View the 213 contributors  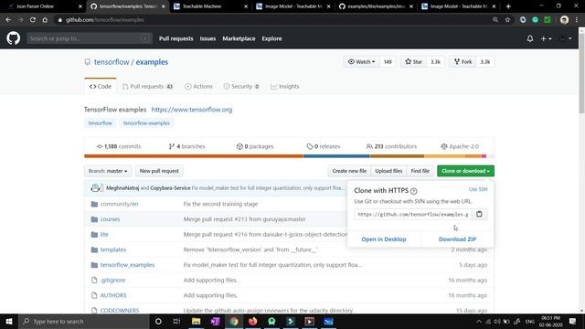pos(391,146)
